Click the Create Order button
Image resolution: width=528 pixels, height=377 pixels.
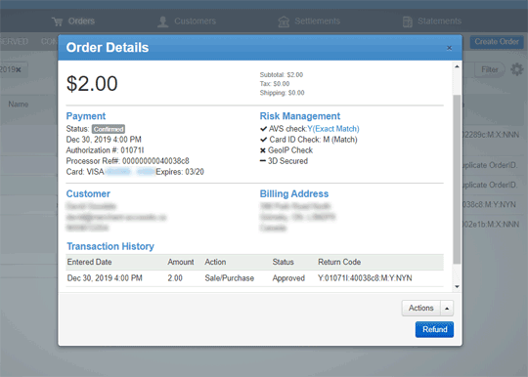click(x=497, y=42)
